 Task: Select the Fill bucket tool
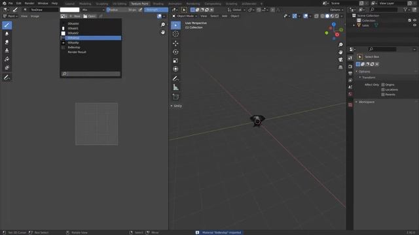7,59
